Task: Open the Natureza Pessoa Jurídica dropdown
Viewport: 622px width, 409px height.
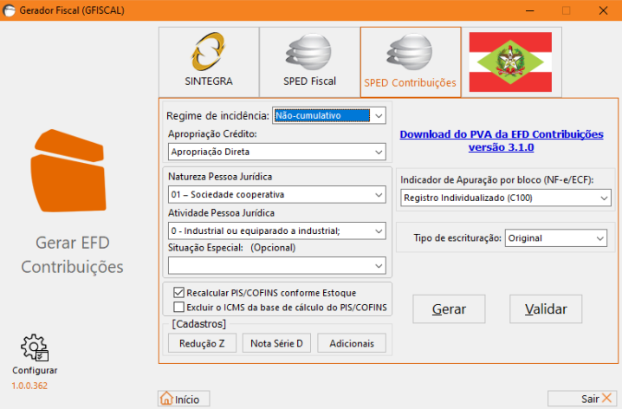Action: (277, 195)
